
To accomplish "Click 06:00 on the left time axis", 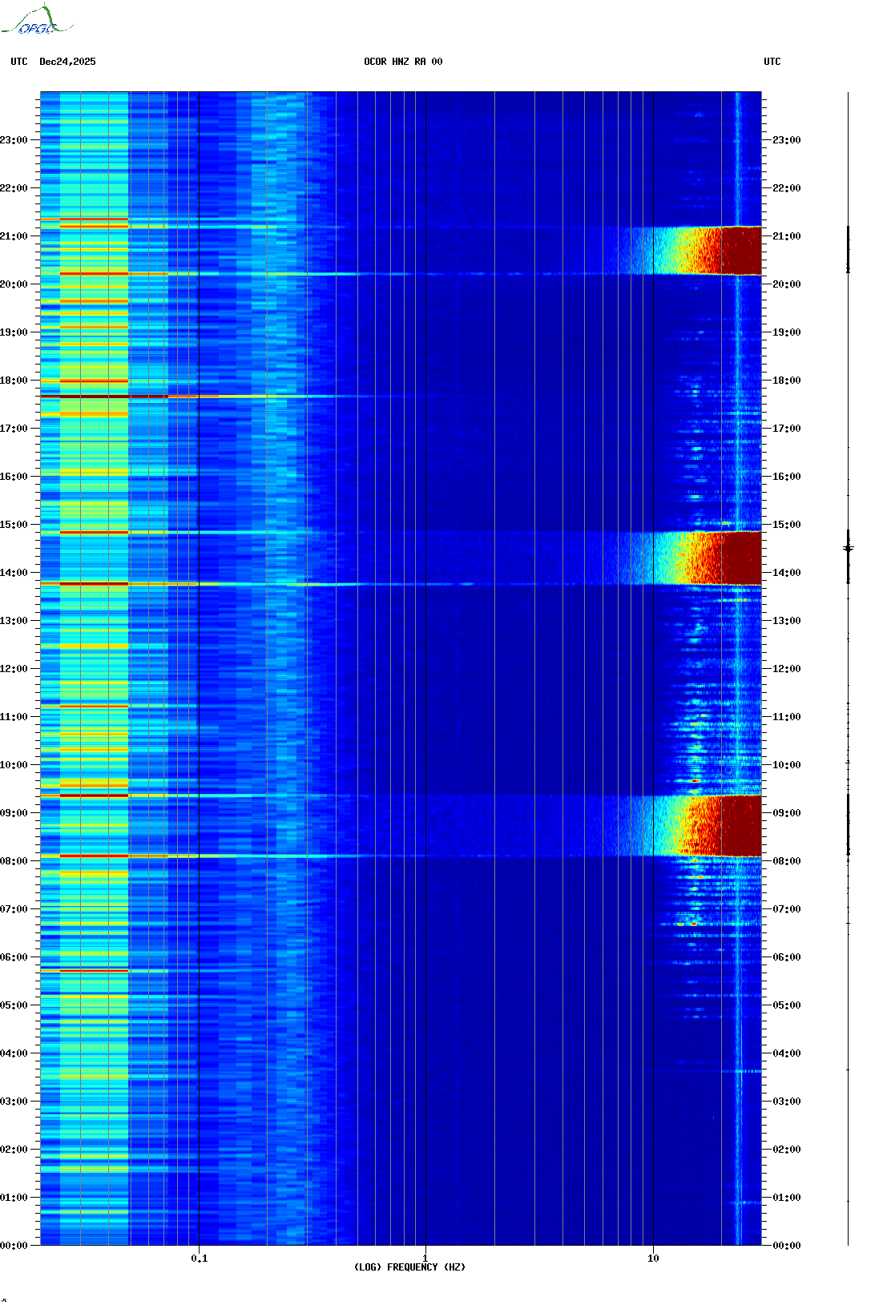I will (14, 957).
